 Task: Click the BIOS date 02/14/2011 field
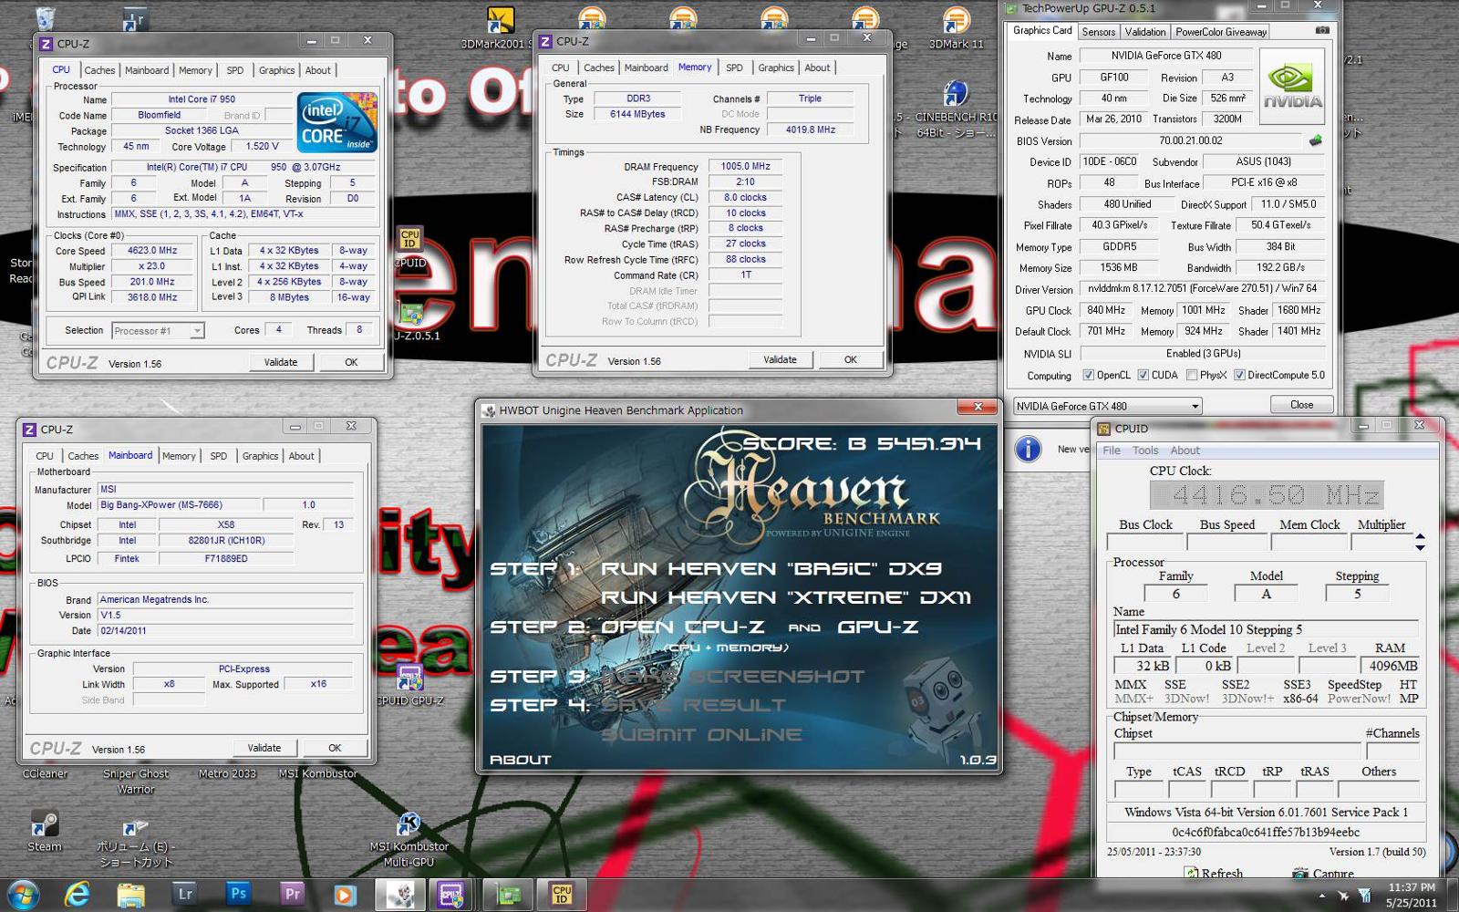pyautogui.click(x=224, y=630)
